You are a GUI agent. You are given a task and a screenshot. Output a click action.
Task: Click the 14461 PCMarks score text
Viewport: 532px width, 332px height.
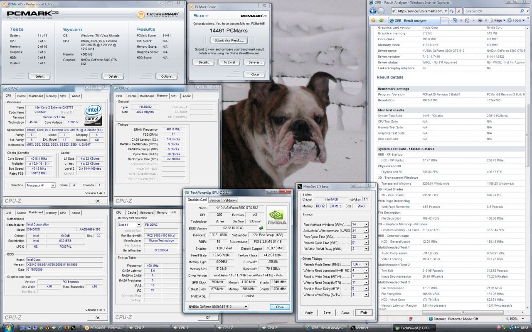pos(229,30)
